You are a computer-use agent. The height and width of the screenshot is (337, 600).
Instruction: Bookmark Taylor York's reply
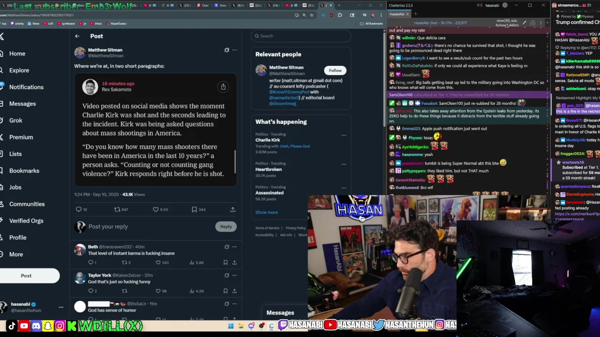point(225,291)
